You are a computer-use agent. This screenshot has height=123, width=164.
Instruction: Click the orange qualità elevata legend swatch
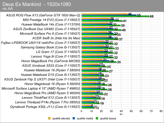coord(49,118)
